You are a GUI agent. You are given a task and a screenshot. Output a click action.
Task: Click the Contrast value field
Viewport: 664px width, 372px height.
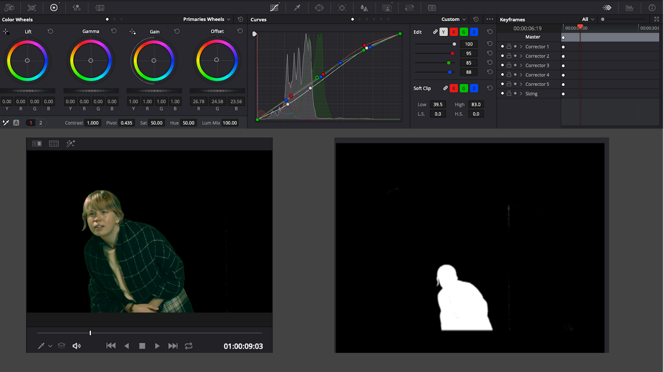coord(93,123)
